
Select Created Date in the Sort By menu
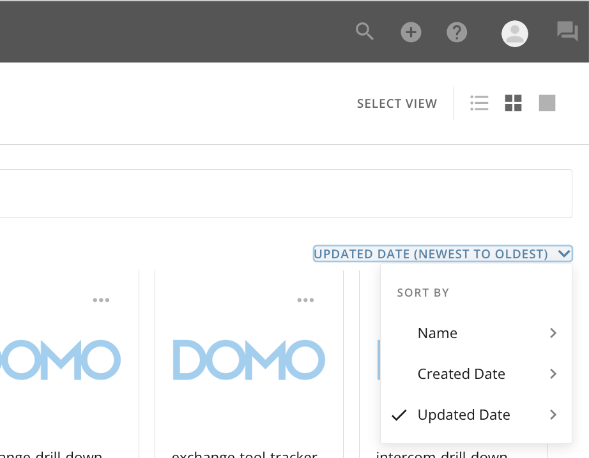pyautogui.click(x=461, y=374)
